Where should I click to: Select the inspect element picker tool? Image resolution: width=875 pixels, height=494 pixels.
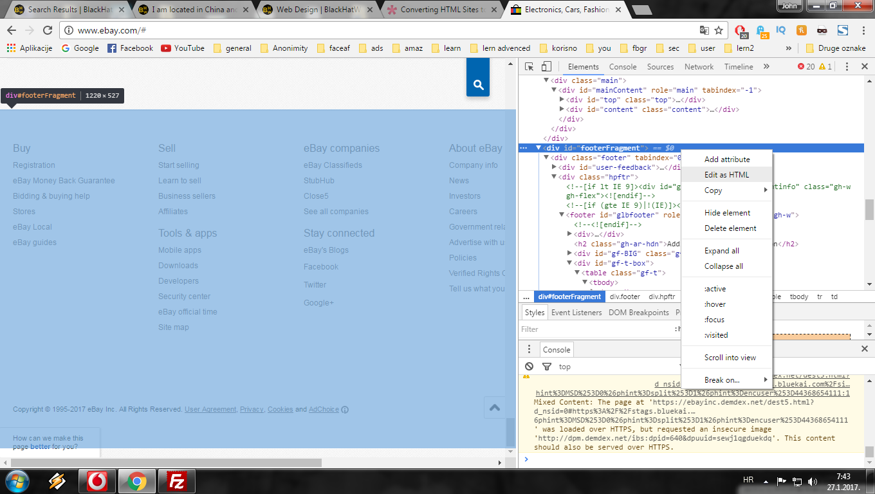click(x=530, y=67)
